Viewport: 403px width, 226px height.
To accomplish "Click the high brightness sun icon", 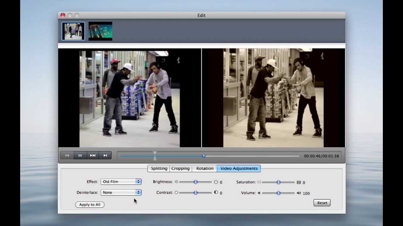I will [x=216, y=182].
